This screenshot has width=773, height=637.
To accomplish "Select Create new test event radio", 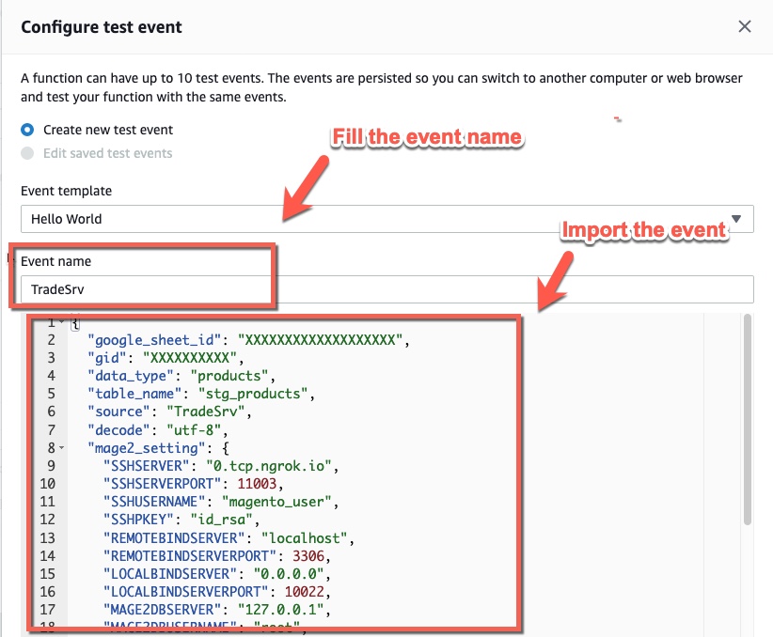I will [27, 130].
